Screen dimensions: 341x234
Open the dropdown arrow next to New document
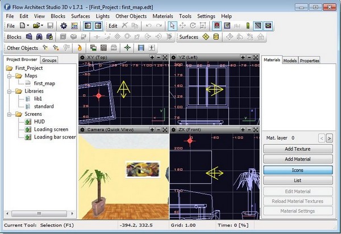(28, 26)
